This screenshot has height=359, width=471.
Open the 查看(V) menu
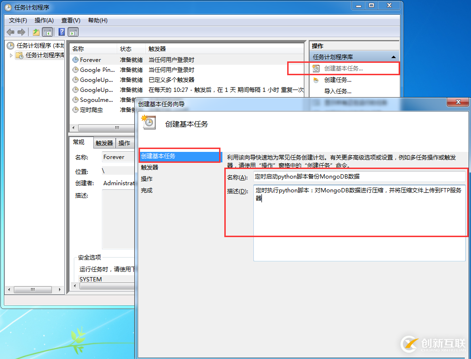71,20
